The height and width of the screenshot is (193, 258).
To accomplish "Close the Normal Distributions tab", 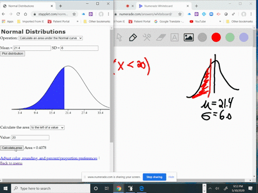I will [x=52, y=6].
